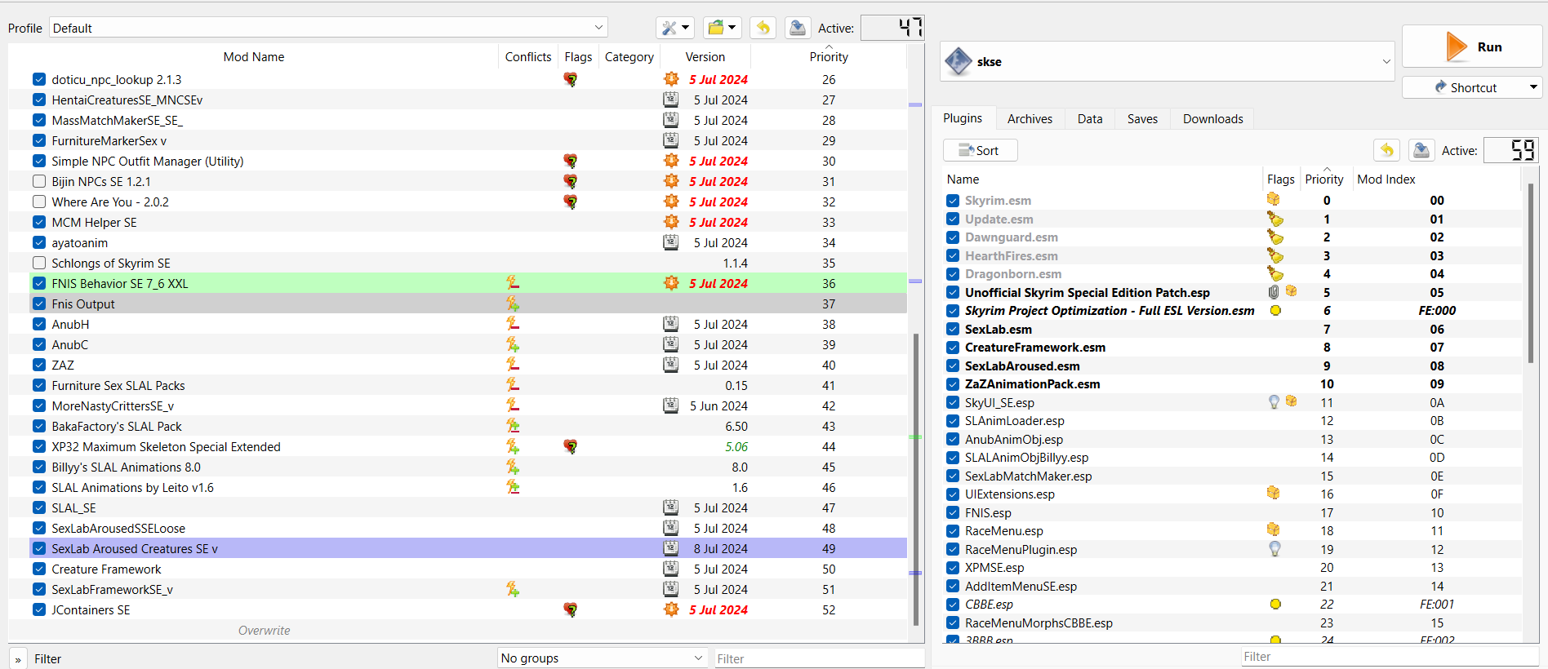Sort mods by Priority column header
The image size is (1548, 669).
pyautogui.click(x=829, y=56)
